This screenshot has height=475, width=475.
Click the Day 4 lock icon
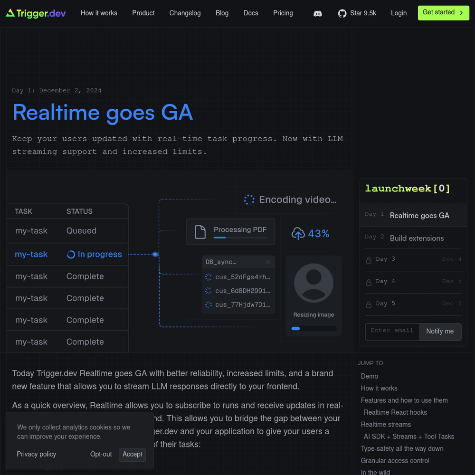point(369,282)
